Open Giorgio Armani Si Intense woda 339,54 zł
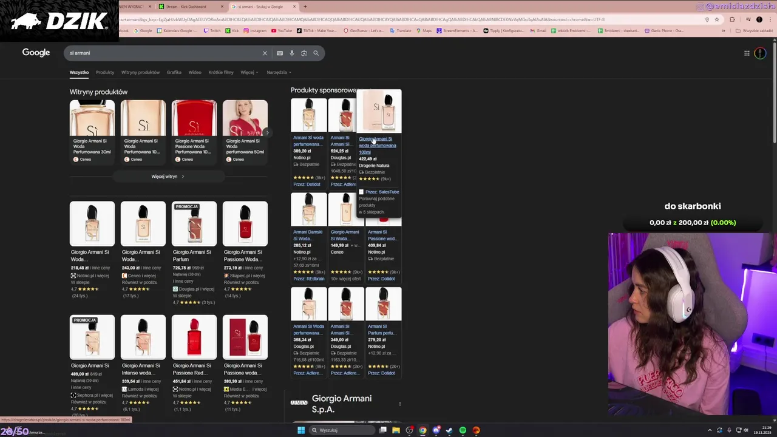 point(143,364)
